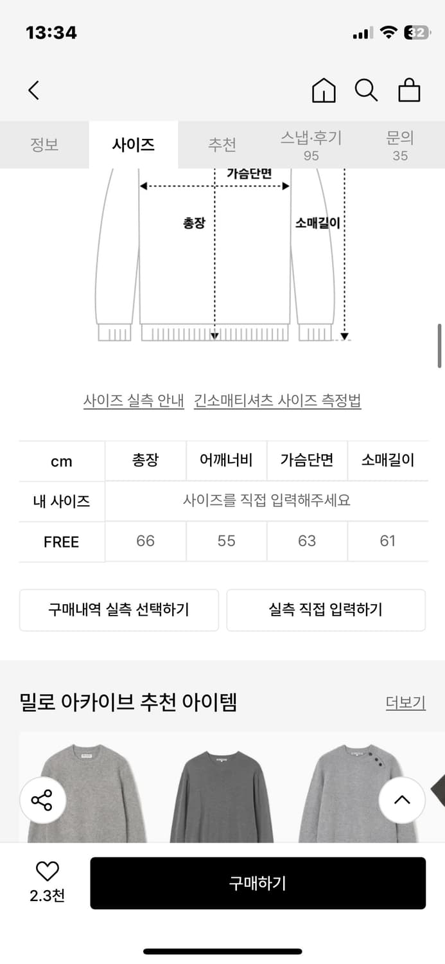Select the dark gray knit thumbnail

point(222,790)
